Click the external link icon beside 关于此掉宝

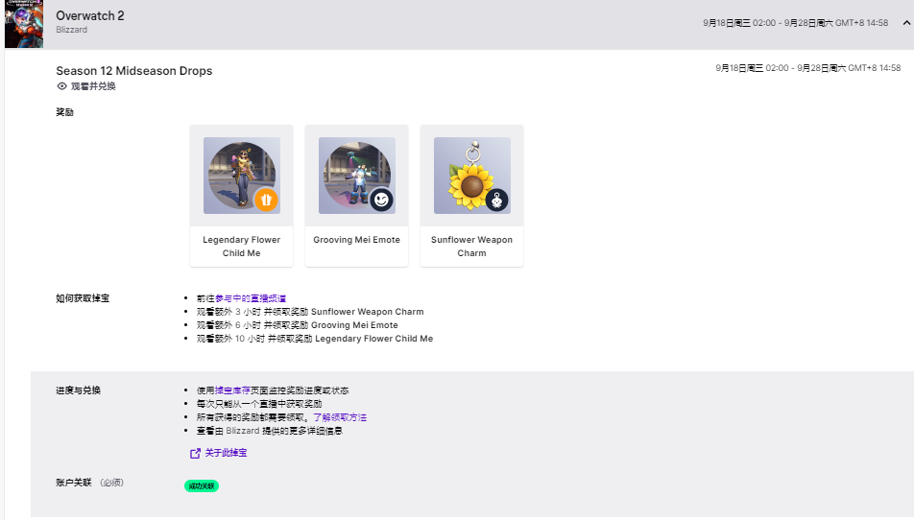[196, 453]
